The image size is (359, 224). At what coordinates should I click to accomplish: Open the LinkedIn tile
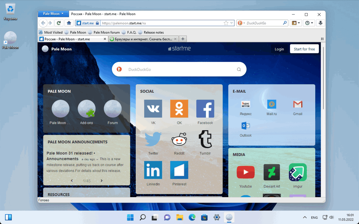click(x=153, y=170)
